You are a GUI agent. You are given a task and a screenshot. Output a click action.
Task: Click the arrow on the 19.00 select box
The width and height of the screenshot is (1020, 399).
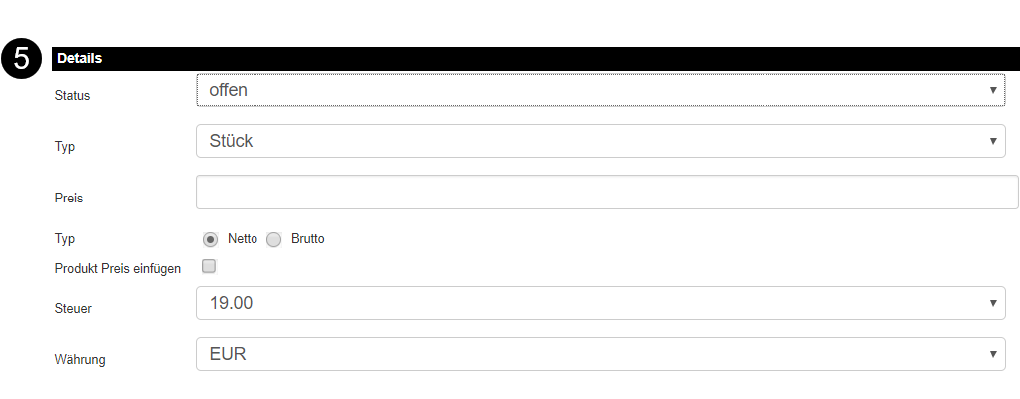[993, 303]
